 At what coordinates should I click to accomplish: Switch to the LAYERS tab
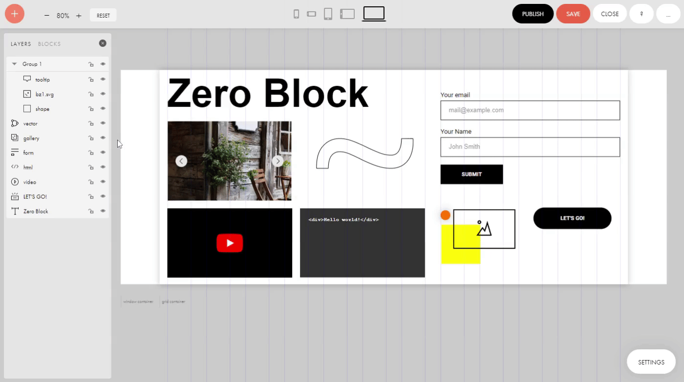tap(21, 43)
